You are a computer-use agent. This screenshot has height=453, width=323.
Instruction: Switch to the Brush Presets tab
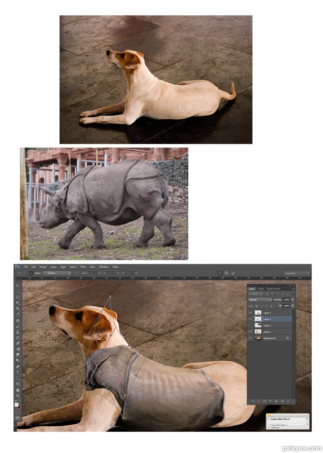pyautogui.click(x=274, y=289)
